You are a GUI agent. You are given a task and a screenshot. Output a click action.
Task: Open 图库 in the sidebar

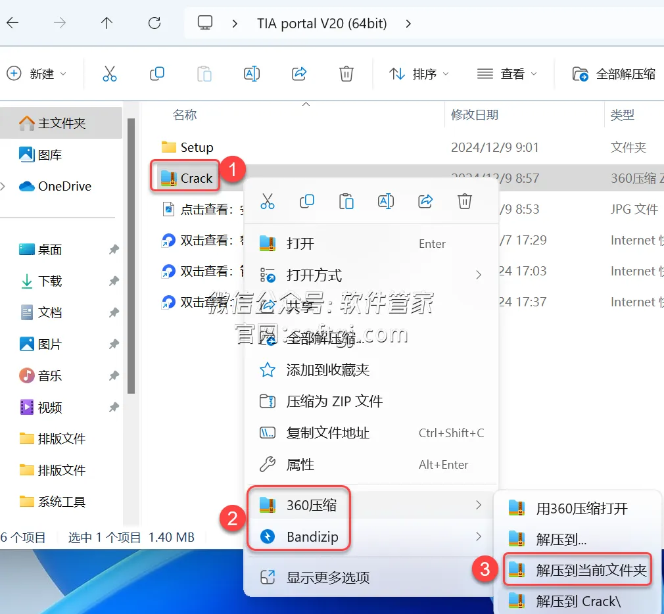click(x=41, y=154)
